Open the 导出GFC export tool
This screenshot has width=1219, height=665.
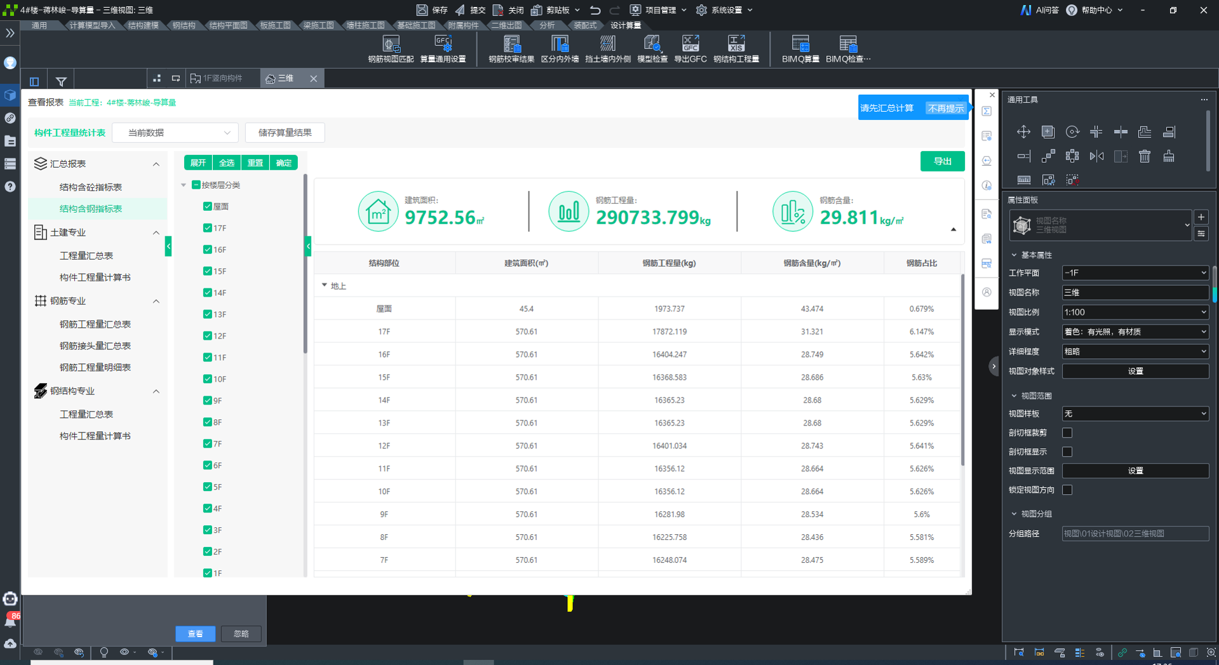coord(690,49)
